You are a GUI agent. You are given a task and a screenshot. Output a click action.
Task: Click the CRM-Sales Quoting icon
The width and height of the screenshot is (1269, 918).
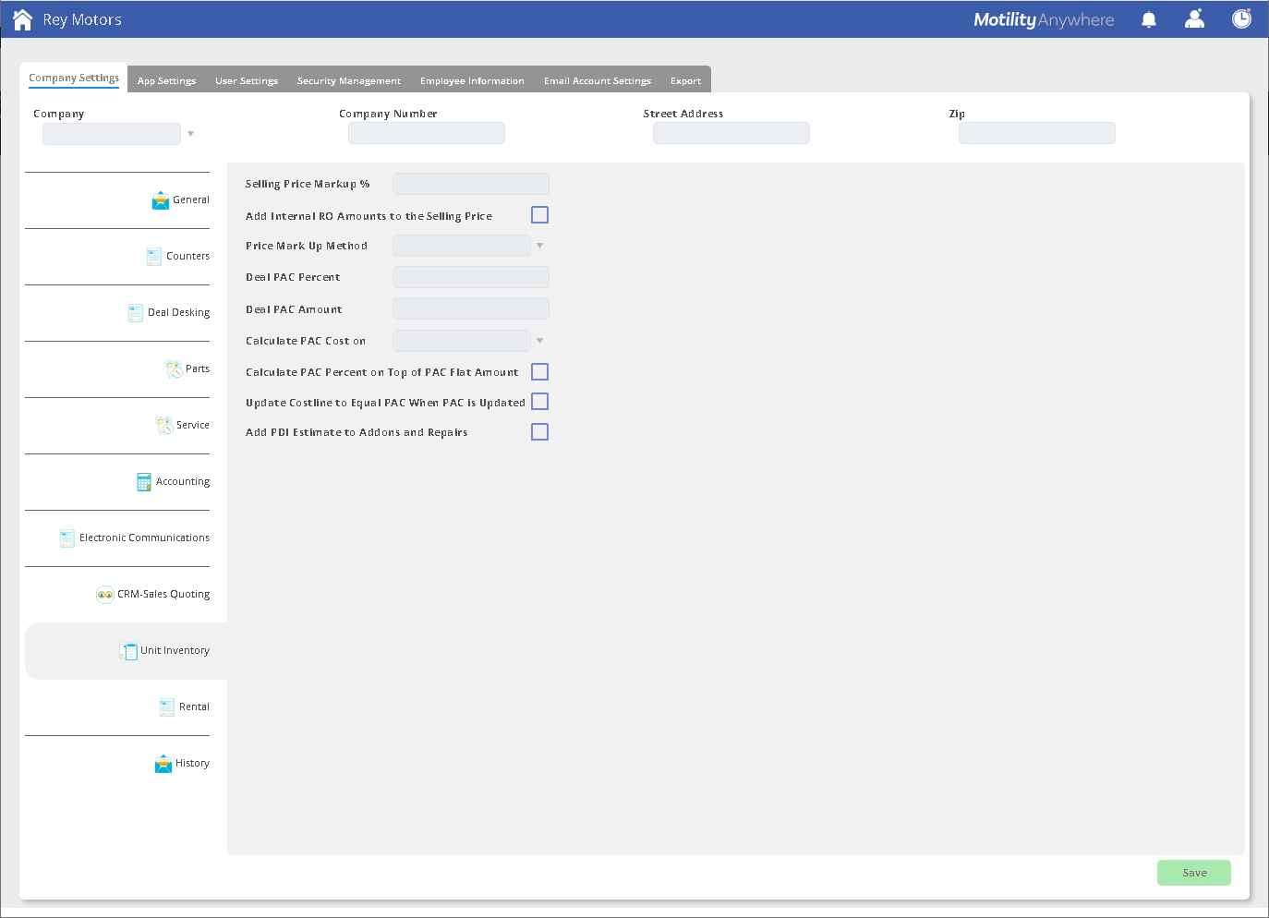105,595
